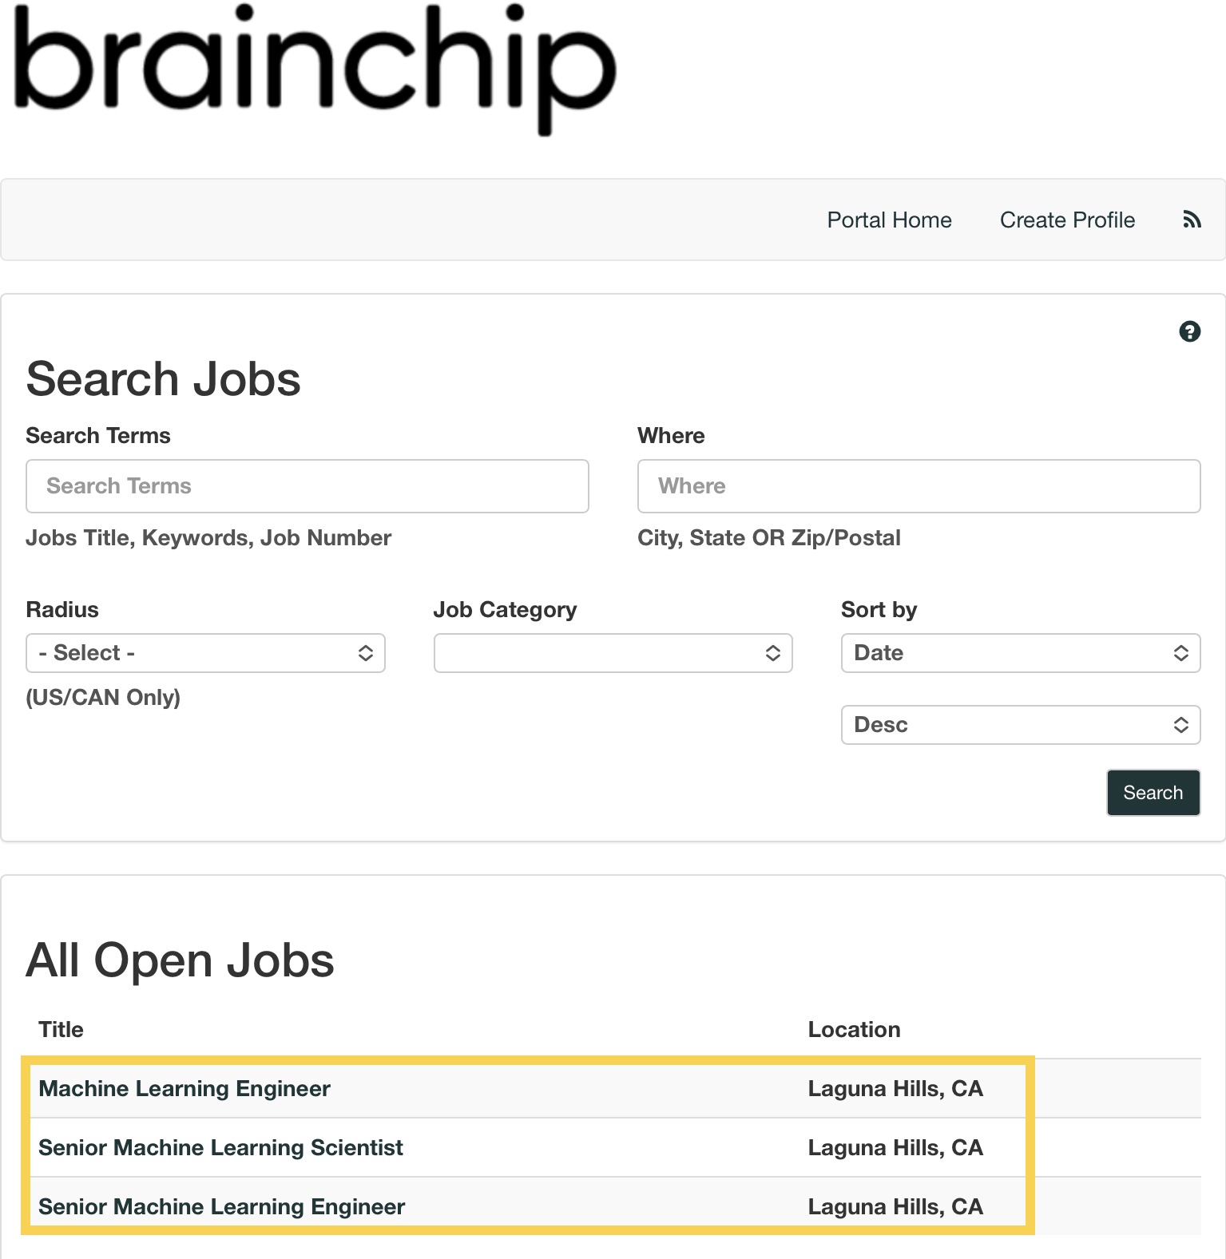Click the Search Jobs heading
The height and width of the screenshot is (1259, 1226).
[x=164, y=379]
